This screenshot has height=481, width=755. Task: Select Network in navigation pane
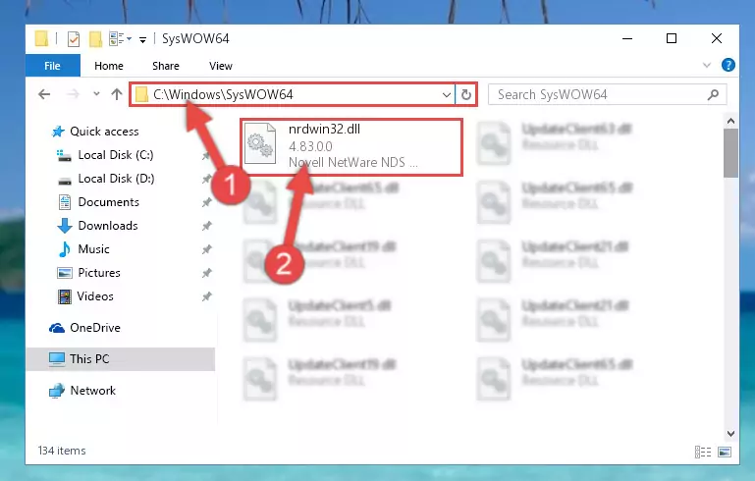92,391
